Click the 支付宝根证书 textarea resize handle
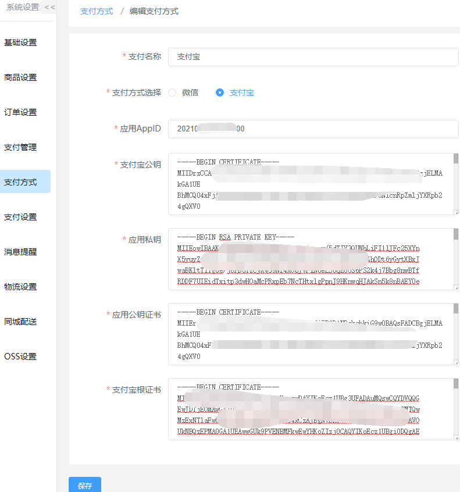This screenshot has height=492, width=460. point(457,438)
